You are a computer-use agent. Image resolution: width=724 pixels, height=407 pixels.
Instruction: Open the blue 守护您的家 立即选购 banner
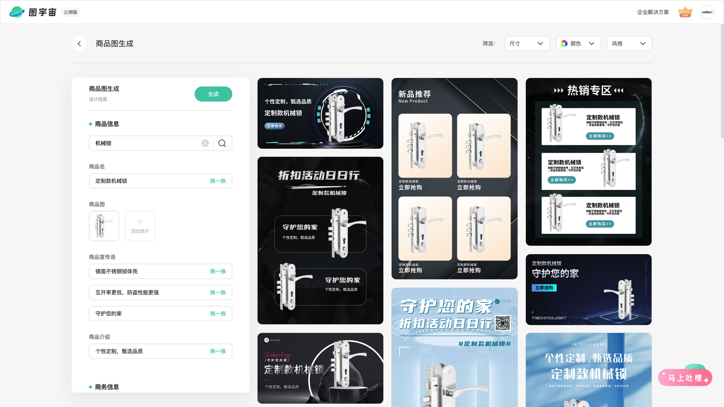pos(588,289)
